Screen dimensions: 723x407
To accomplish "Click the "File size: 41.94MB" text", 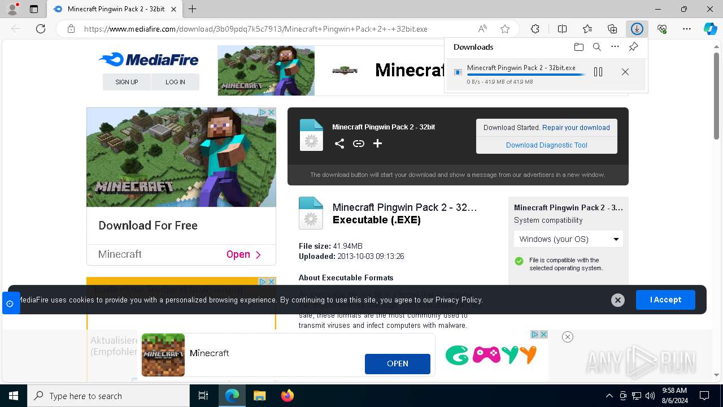I will coord(330,246).
